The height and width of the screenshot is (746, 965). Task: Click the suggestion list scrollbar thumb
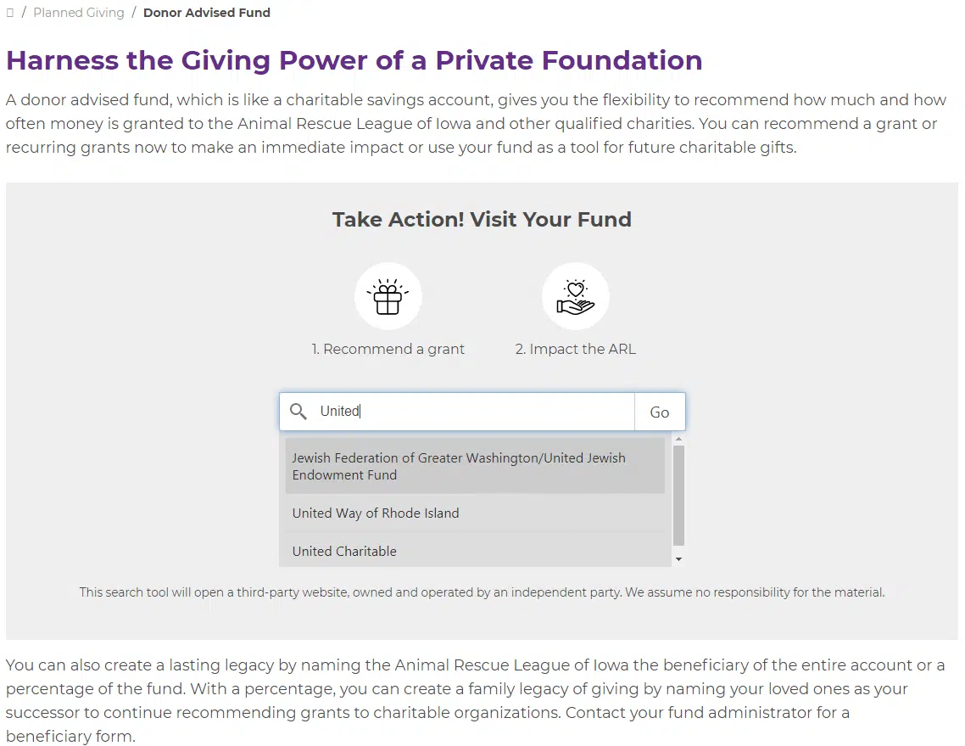[679, 496]
